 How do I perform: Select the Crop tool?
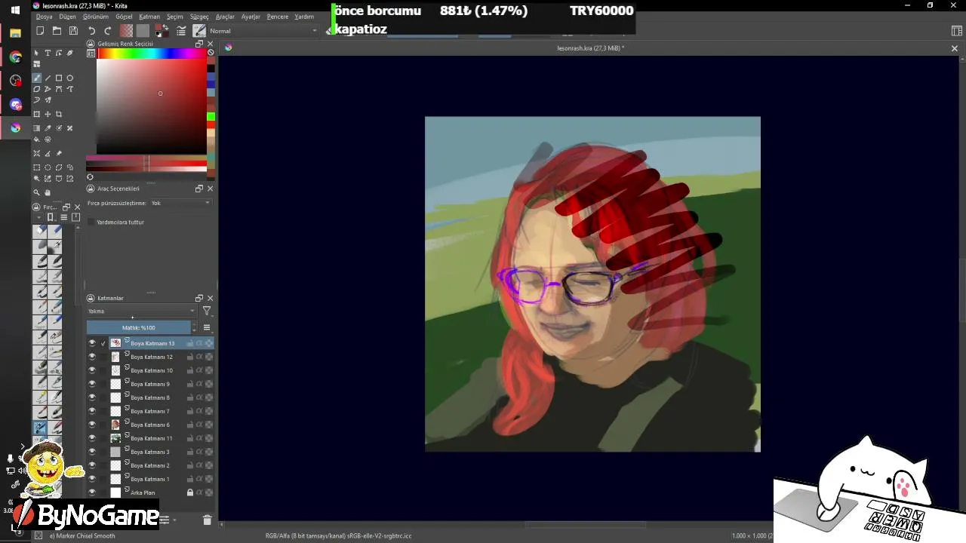59,114
